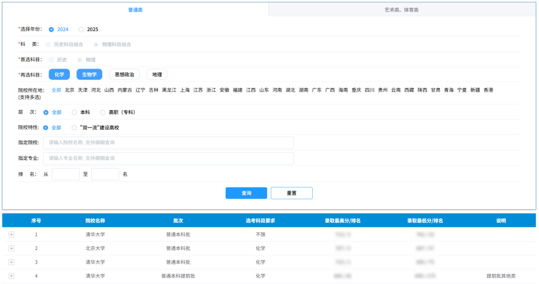The width and height of the screenshot is (539, 284).
Task: Click the 重置 reset button
Action: pos(291,193)
